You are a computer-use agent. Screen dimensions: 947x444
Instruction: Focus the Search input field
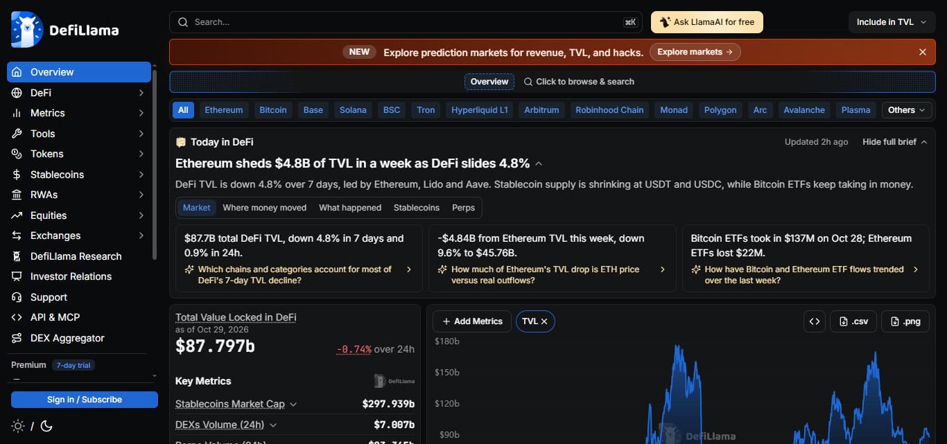[406, 22]
